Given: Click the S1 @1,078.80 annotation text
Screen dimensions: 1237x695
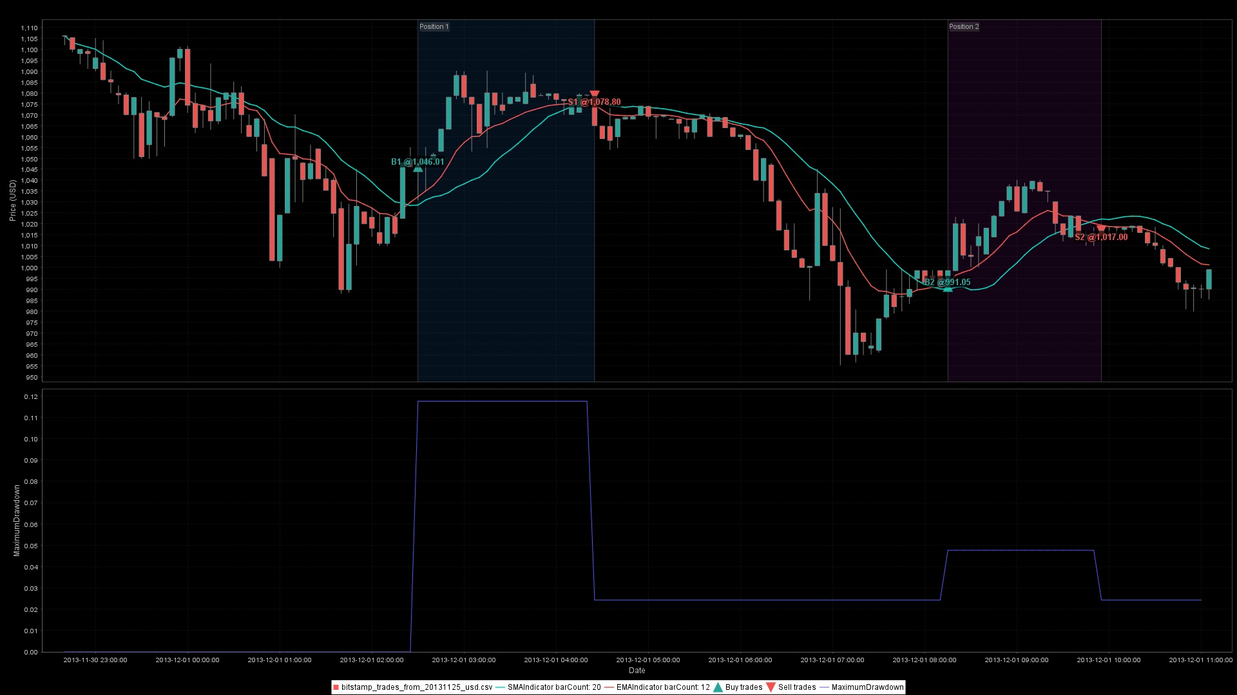Looking at the screenshot, I should point(594,102).
